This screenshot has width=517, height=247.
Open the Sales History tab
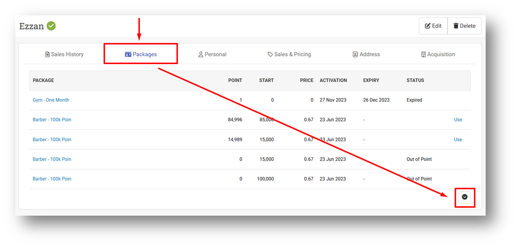(x=64, y=55)
